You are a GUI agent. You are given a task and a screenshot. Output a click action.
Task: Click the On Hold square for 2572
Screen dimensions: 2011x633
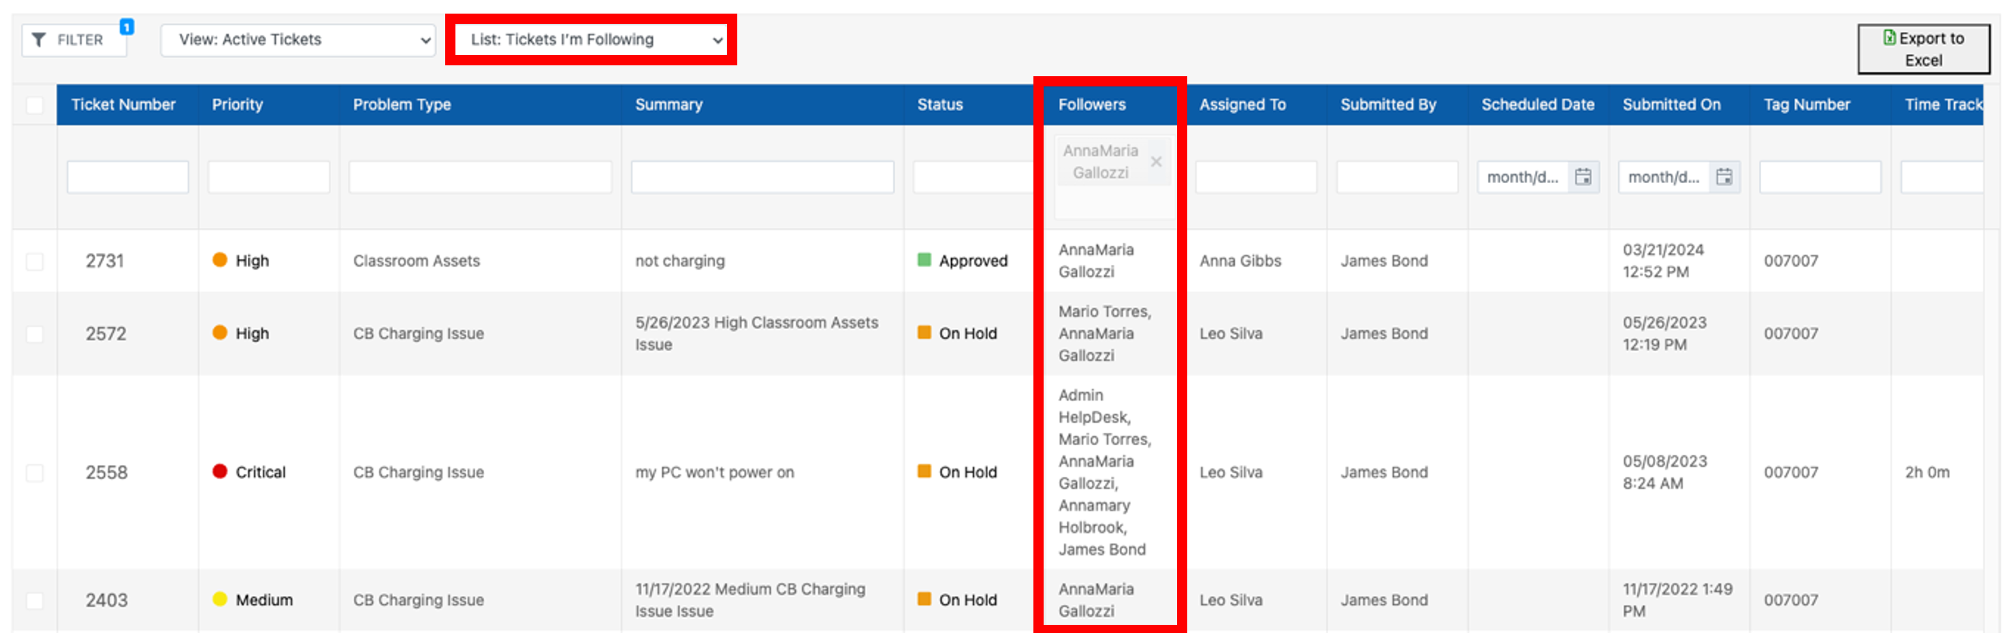click(924, 333)
